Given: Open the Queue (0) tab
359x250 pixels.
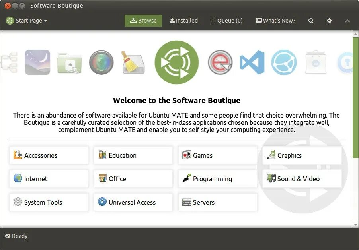Looking at the screenshot, I should [x=226, y=21].
